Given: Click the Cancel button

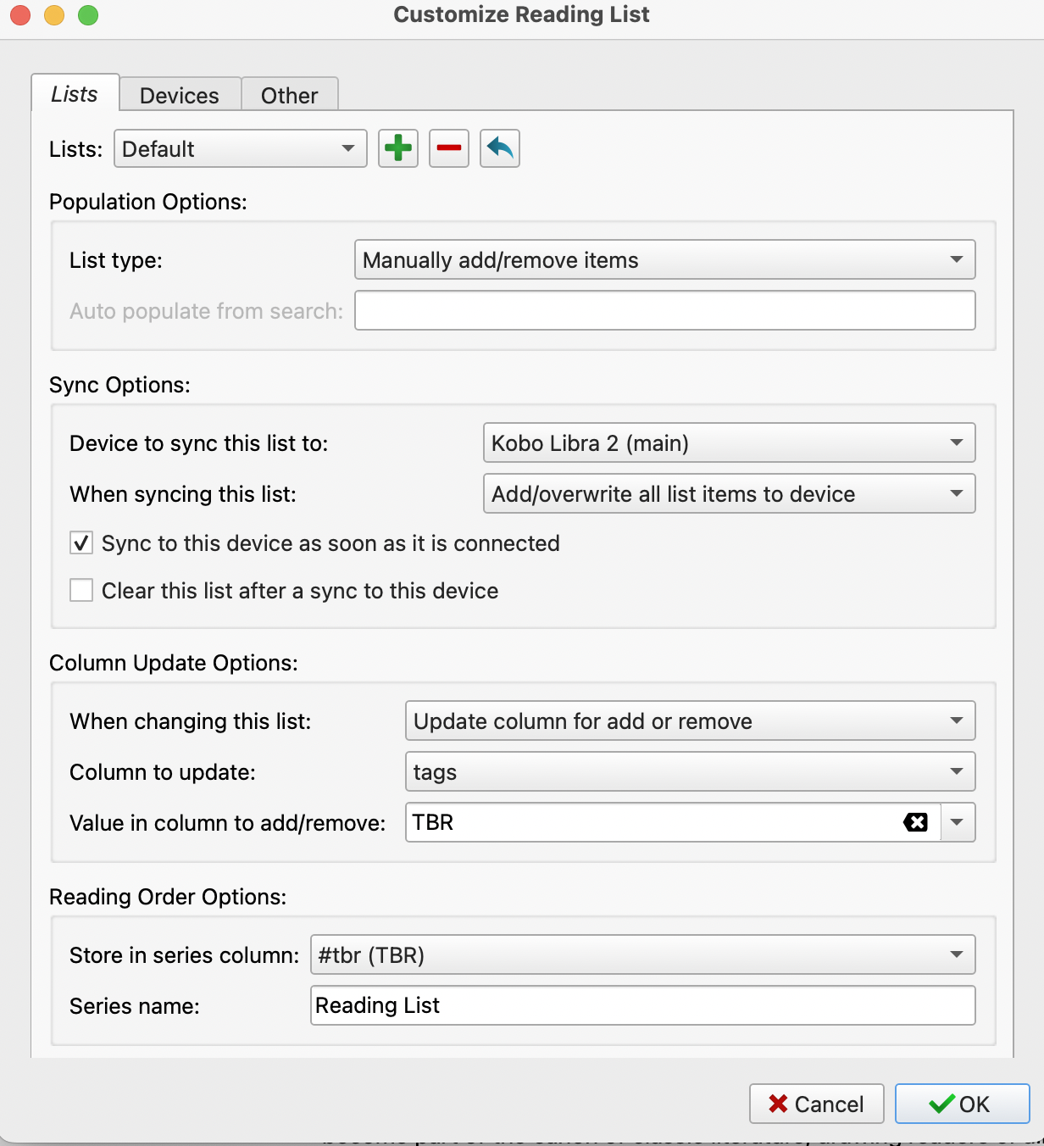Looking at the screenshot, I should [x=816, y=1104].
